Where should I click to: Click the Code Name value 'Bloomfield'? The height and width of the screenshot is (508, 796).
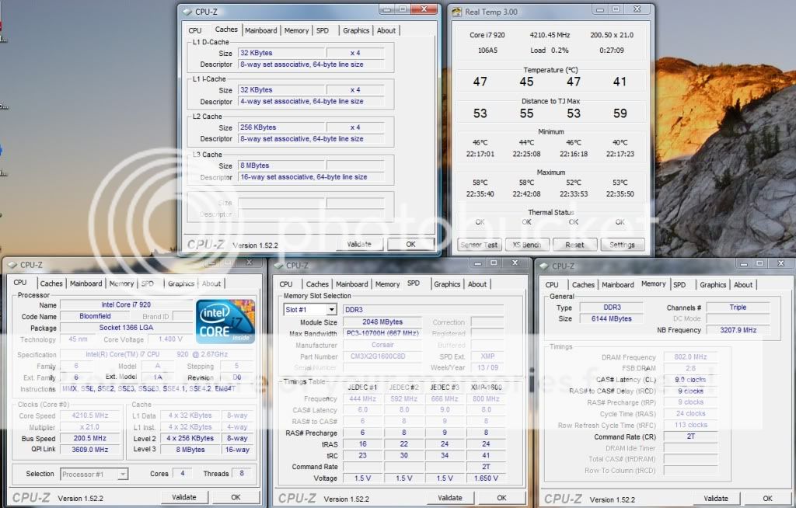click(95, 316)
